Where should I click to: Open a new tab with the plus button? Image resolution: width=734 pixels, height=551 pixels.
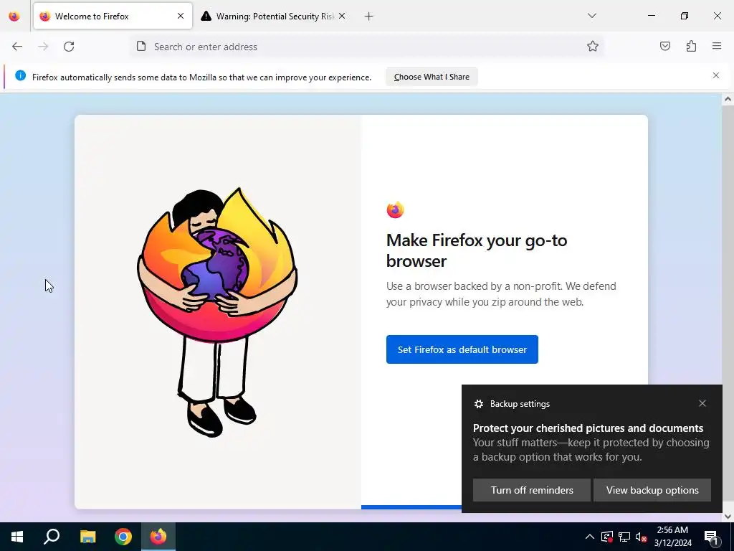[369, 17]
